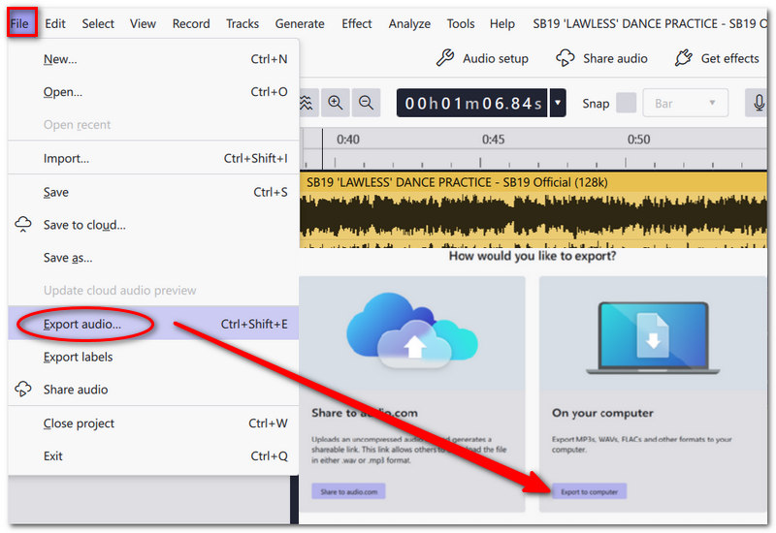Click Audio setup wrench icon

tap(444, 58)
